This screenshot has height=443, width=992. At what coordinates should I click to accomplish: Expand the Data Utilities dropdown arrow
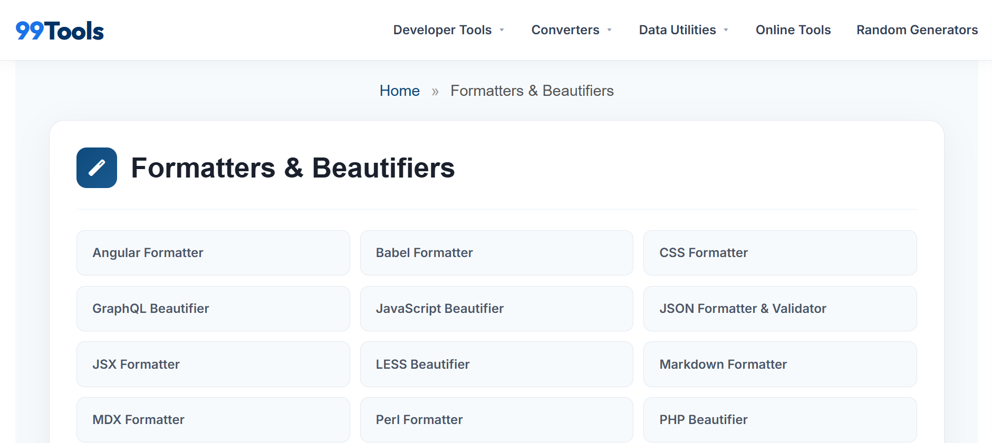point(726,30)
